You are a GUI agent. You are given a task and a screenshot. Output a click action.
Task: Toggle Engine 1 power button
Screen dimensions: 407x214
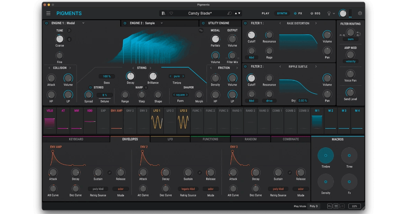click(46, 23)
